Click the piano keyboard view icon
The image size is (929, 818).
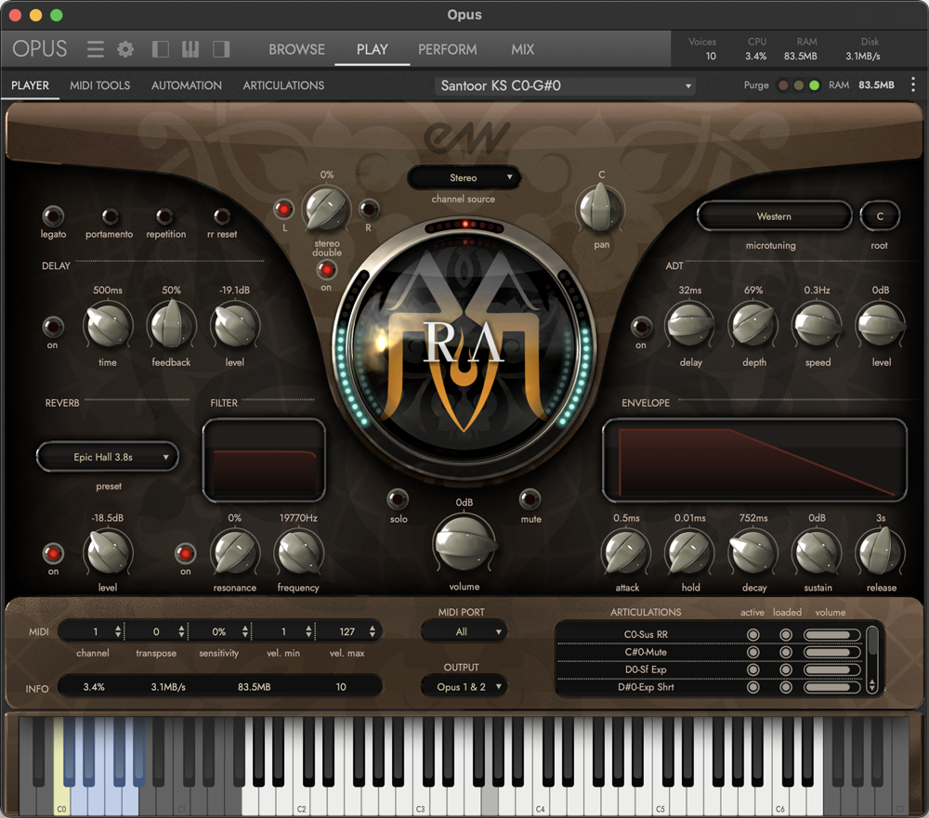[190, 49]
